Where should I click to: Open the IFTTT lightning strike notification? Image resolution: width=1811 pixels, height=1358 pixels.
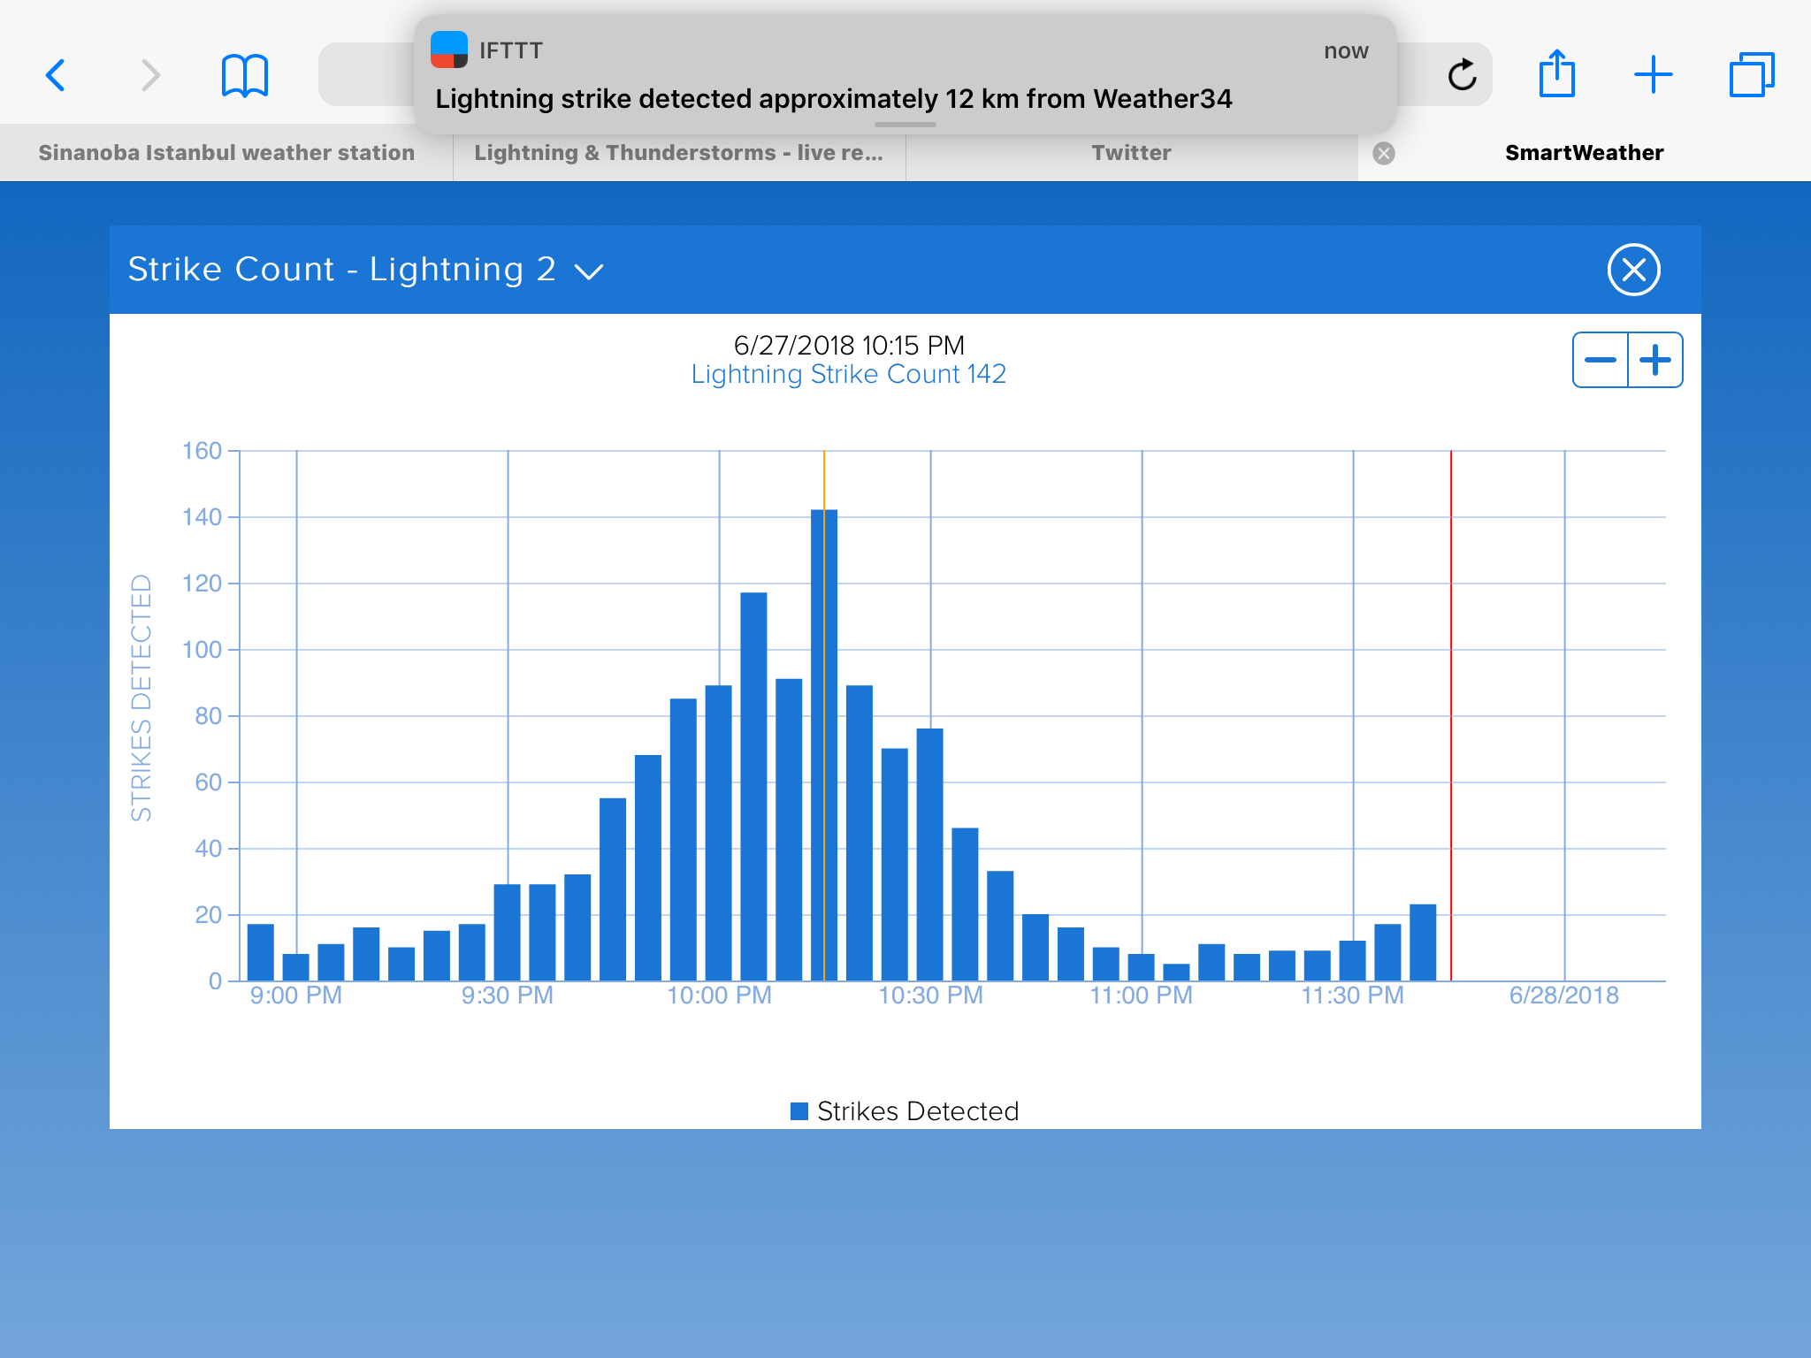(x=904, y=77)
